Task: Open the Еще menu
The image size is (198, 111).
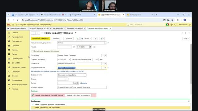Action: pos(186,39)
